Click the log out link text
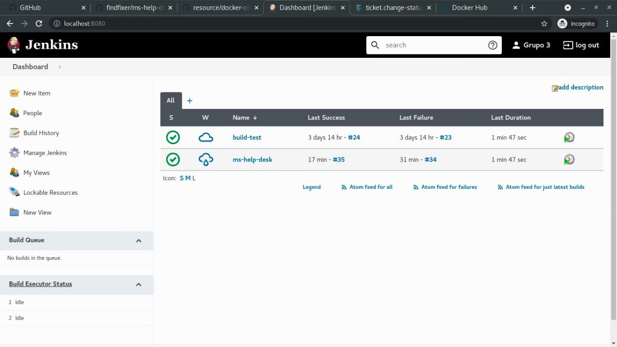The image size is (617, 347). pyautogui.click(x=587, y=45)
